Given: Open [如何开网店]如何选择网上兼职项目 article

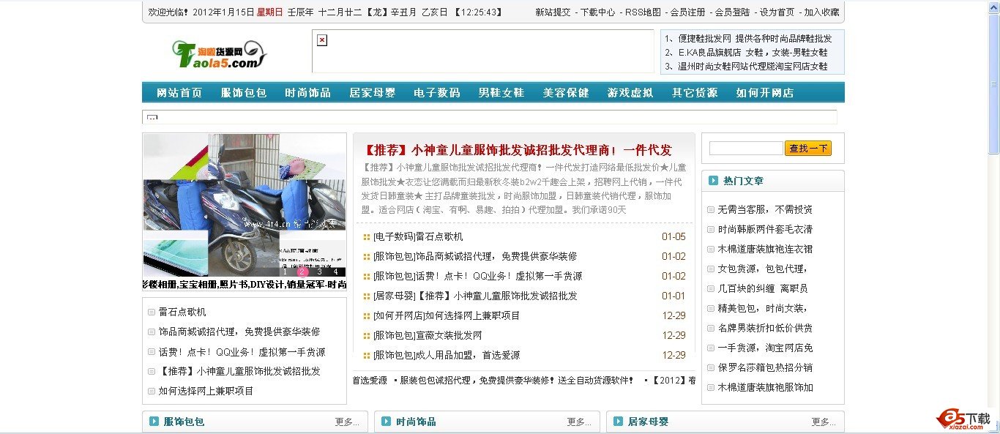Looking at the screenshot, I should click(447, 315).
